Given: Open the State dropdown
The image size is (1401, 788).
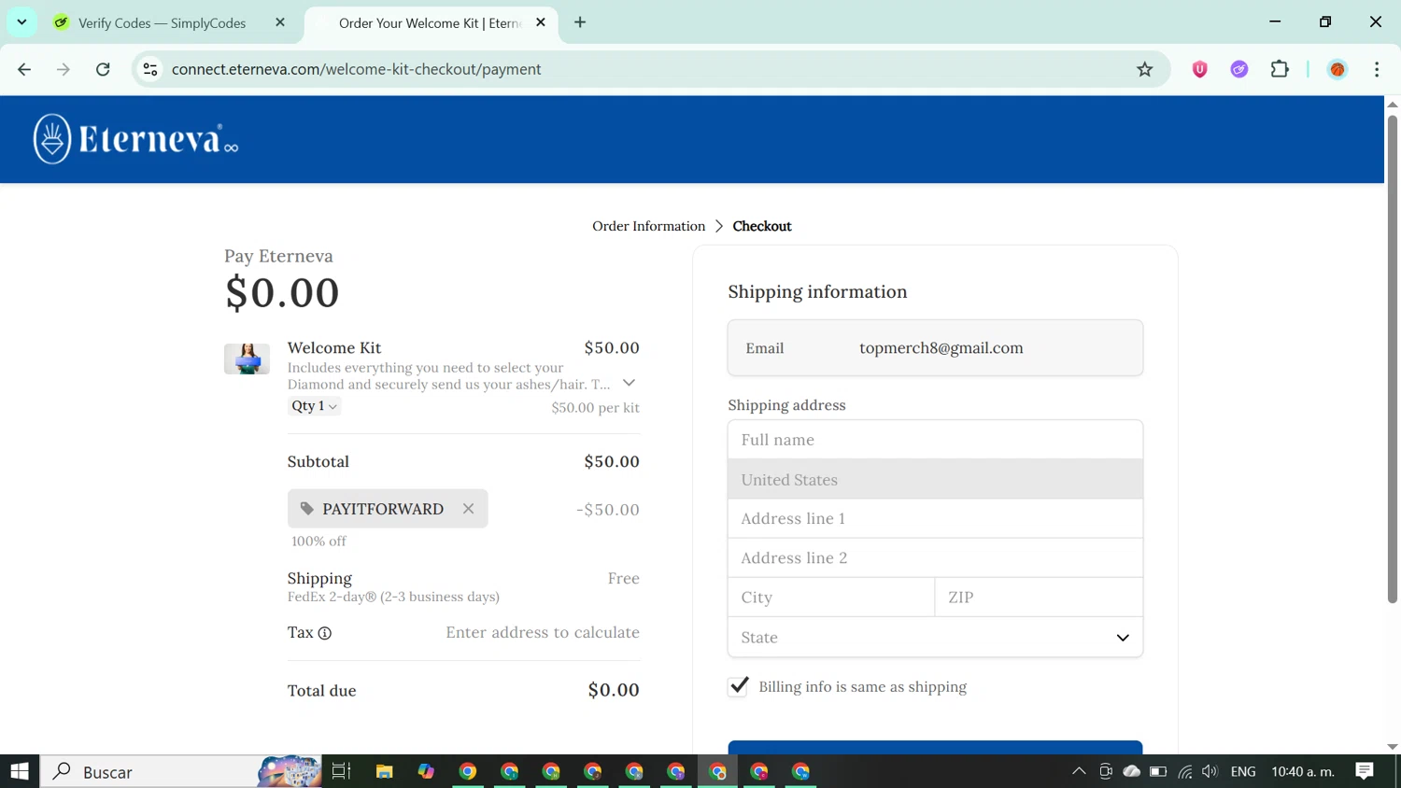Looking at the screenshot, I should click(935, 638).
